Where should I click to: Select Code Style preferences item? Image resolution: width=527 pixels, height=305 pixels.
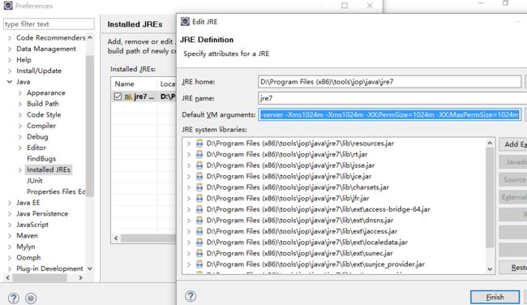[x=44, y=114]
